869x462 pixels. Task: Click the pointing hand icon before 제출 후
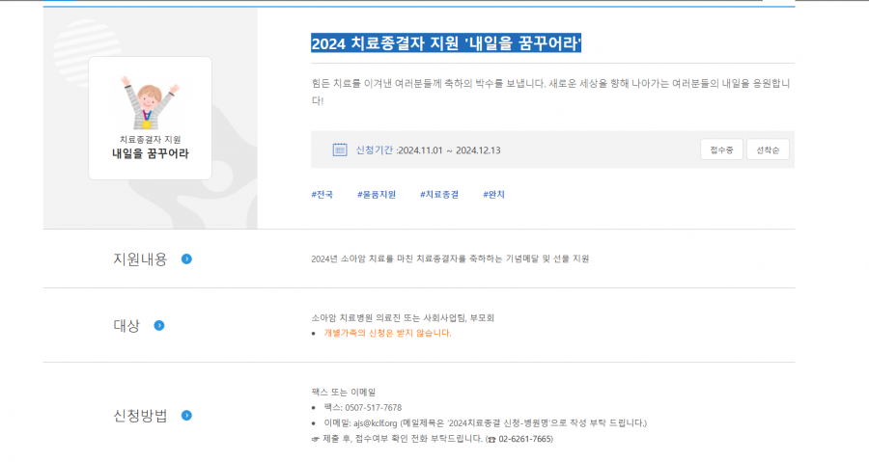pos(316,439)
